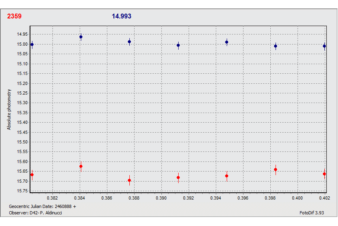Click the Observer D42 P. Aldinucci text
338x226 pixels.
coord(35,213)
